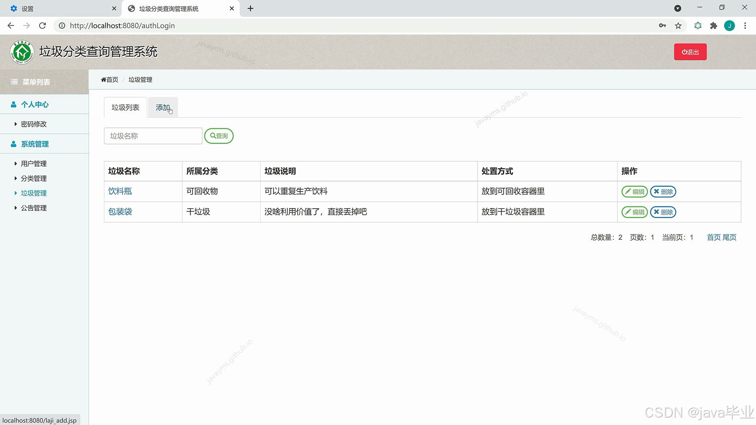
Task: Click the red 退出 logout button
Action: 690,52
